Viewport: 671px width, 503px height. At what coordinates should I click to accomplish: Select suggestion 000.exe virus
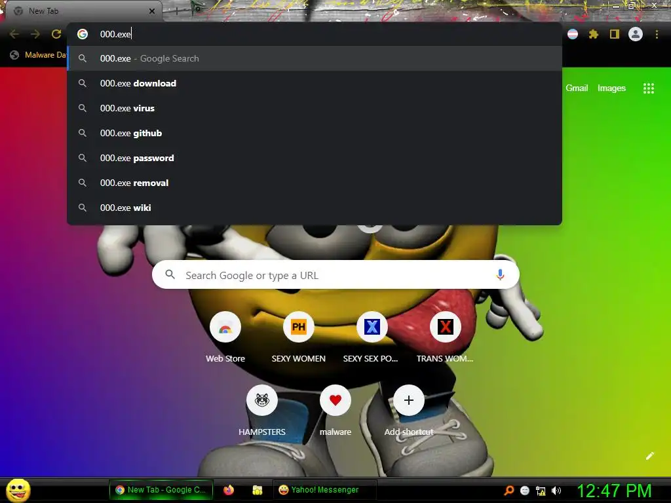(315, 108)
